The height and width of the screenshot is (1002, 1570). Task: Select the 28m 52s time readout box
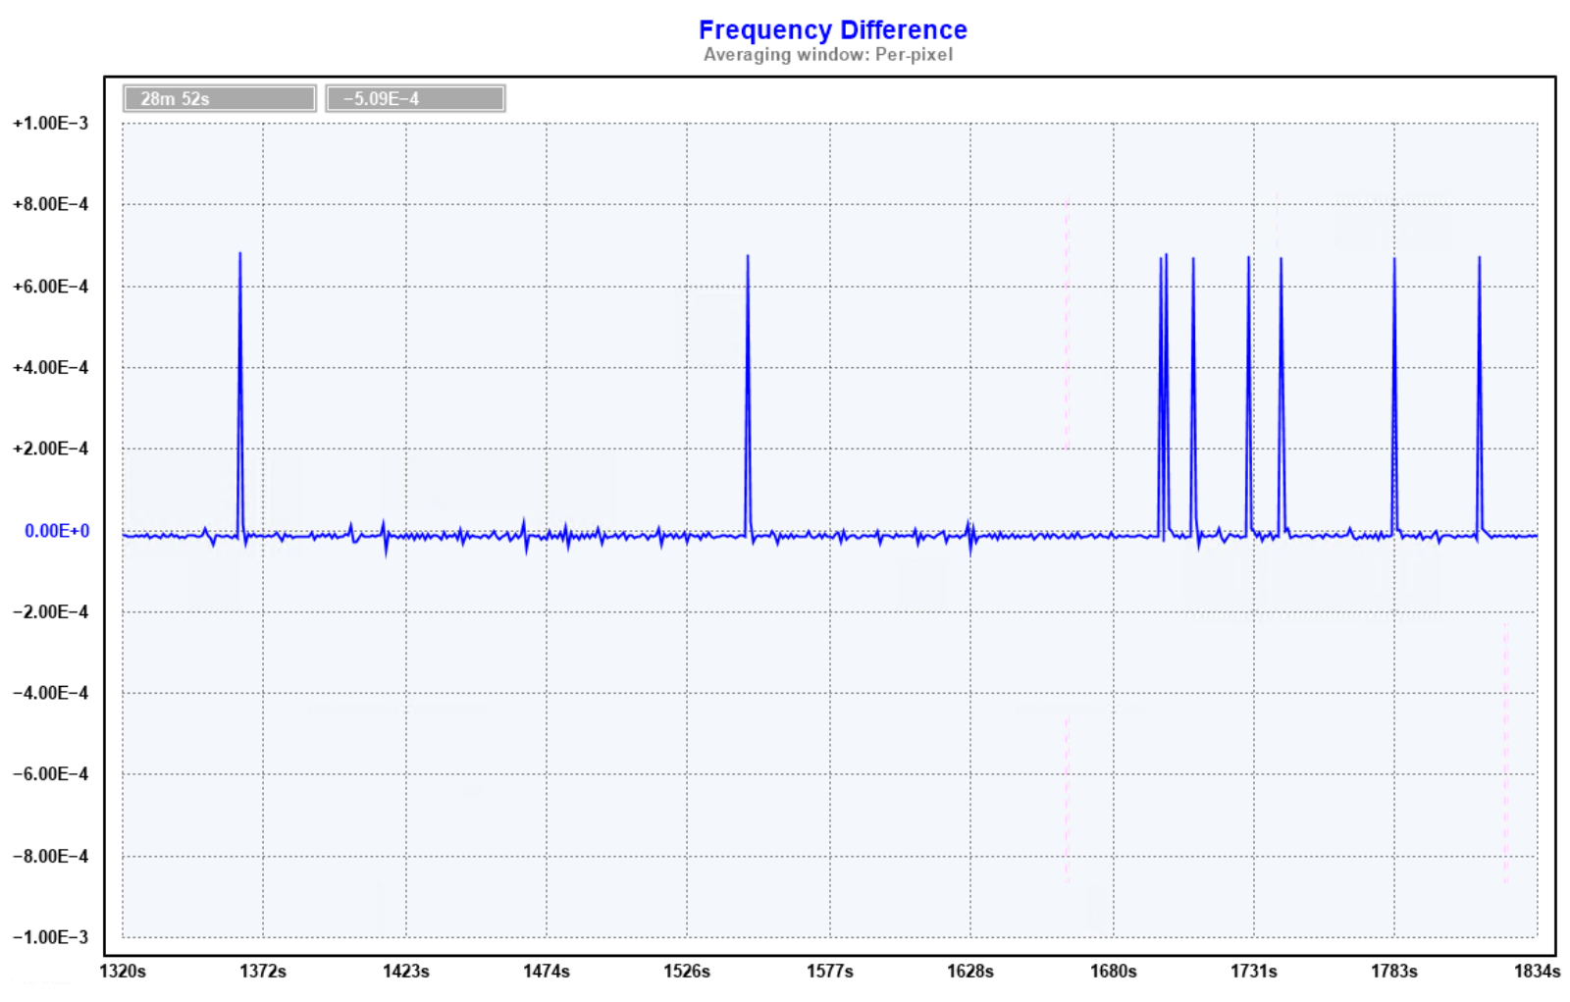219,99
